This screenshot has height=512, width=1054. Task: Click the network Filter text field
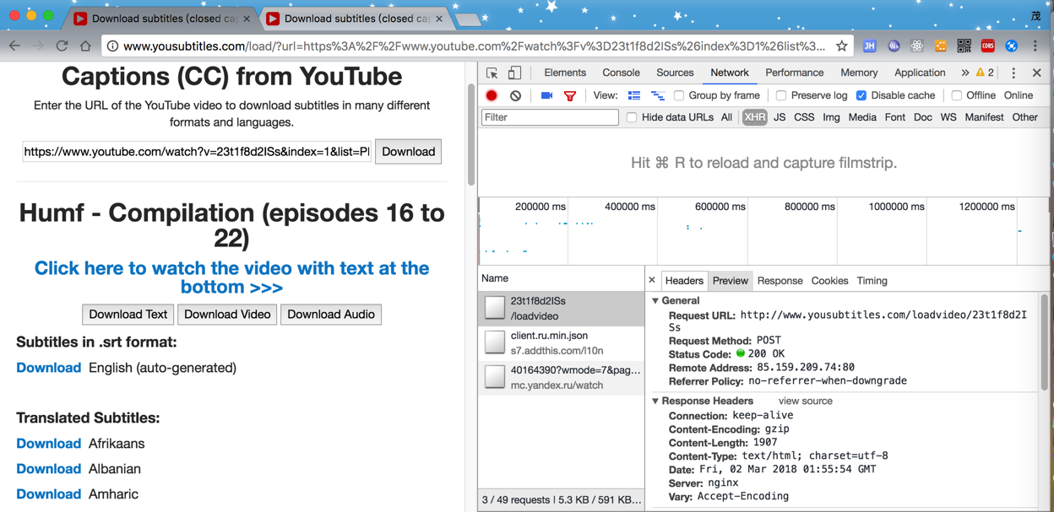click(550, 118)
